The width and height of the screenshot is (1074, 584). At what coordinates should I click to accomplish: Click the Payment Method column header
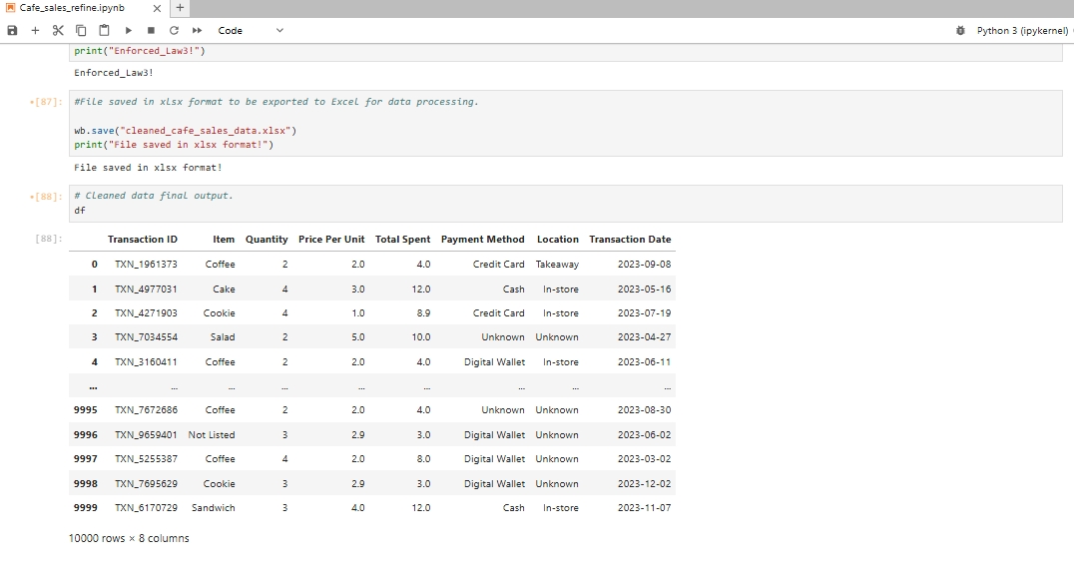point(483,240)
